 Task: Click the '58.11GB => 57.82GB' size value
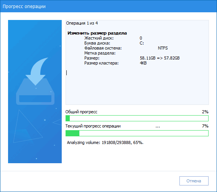[x=160, y=58]
